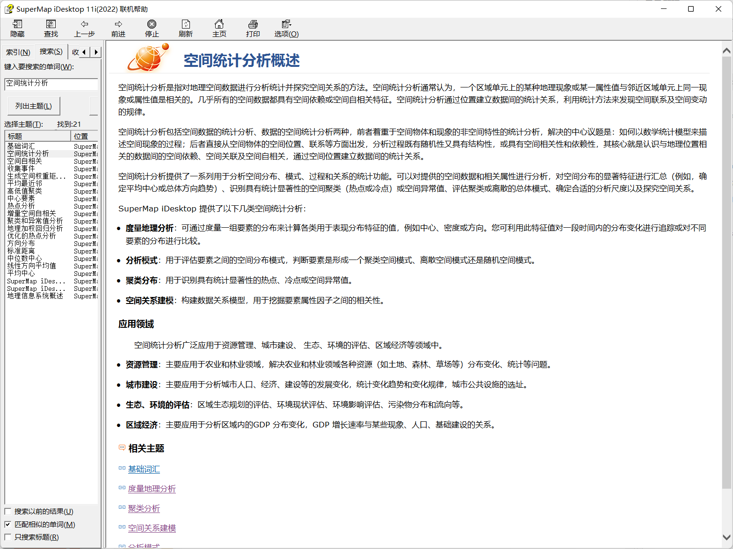Toggle 匹配相似的单词(M) checkbox

click(x=8, y=525)
